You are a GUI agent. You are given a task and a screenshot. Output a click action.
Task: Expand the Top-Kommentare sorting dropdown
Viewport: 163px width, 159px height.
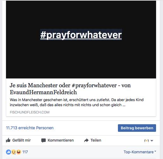pyautogui.click(x=140, y=152)
